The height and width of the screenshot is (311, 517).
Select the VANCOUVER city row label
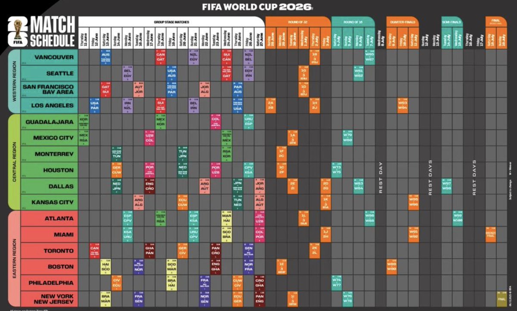[x=49, y=57]
